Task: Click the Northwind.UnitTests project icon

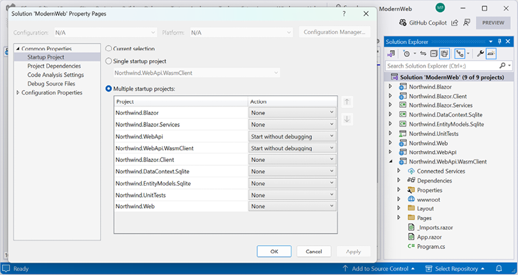Action: coord(403,134)
